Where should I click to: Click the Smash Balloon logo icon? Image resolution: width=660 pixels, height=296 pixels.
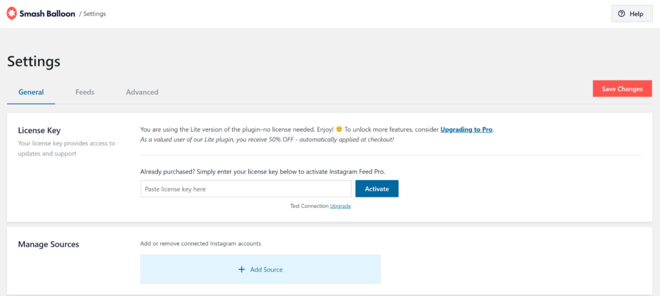point(12,13)
